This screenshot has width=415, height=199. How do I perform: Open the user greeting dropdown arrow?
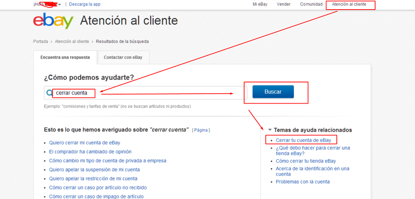pos(59,5)
